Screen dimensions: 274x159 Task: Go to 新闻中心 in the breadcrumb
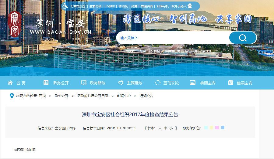(x=124, y=96)
